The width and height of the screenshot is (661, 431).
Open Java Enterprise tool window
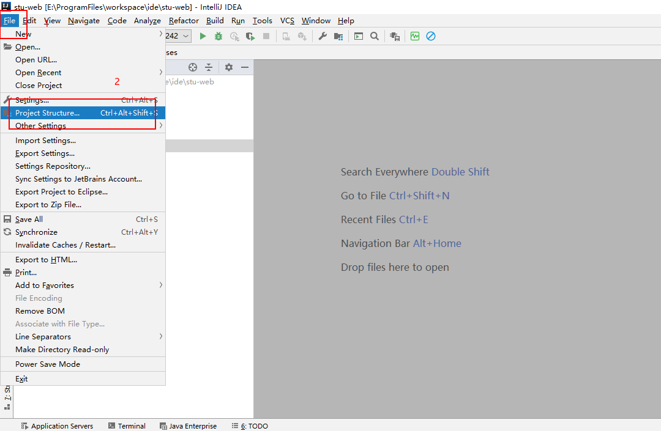pyautogui.click(x=188, y=426)
